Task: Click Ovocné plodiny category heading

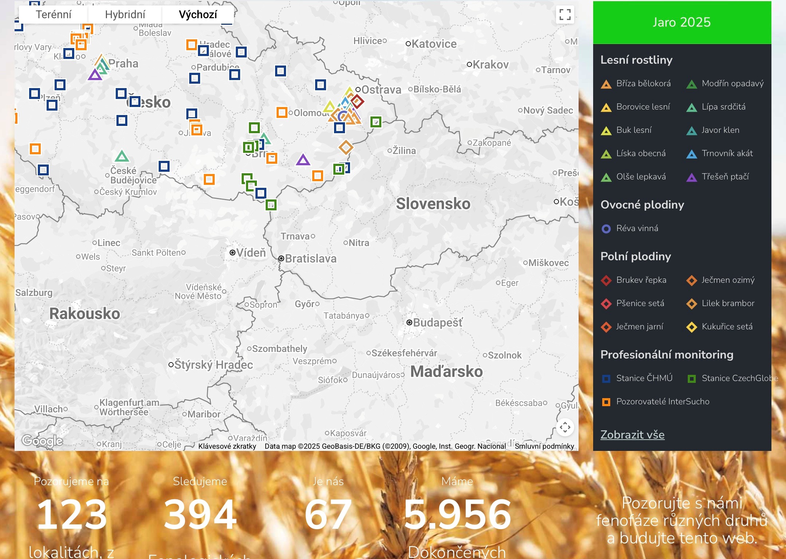Action: coord(642,205)
